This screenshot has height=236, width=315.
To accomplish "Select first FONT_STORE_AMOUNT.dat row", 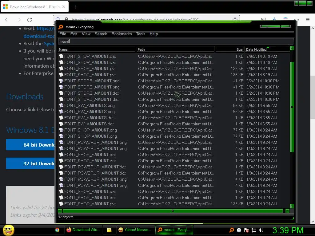I will coord(174,93).
